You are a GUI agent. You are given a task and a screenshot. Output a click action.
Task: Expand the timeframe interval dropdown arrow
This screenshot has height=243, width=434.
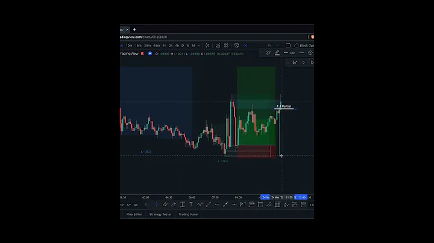199,46
